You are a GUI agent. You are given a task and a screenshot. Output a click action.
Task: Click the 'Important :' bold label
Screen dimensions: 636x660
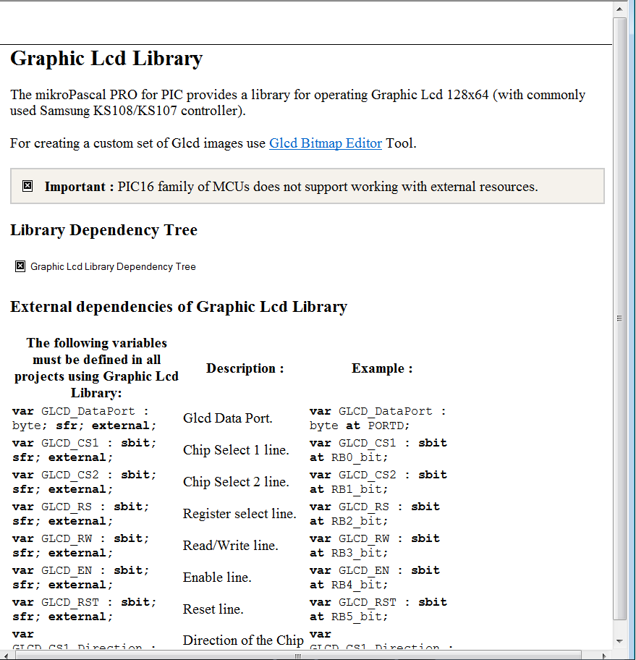tap(79, 187)
